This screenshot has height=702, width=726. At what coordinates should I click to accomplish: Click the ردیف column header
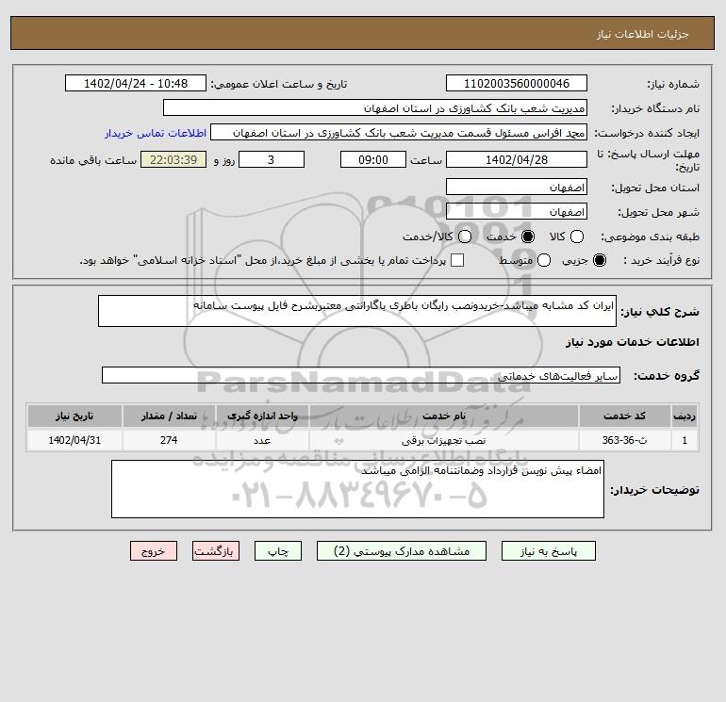point(685,416)
